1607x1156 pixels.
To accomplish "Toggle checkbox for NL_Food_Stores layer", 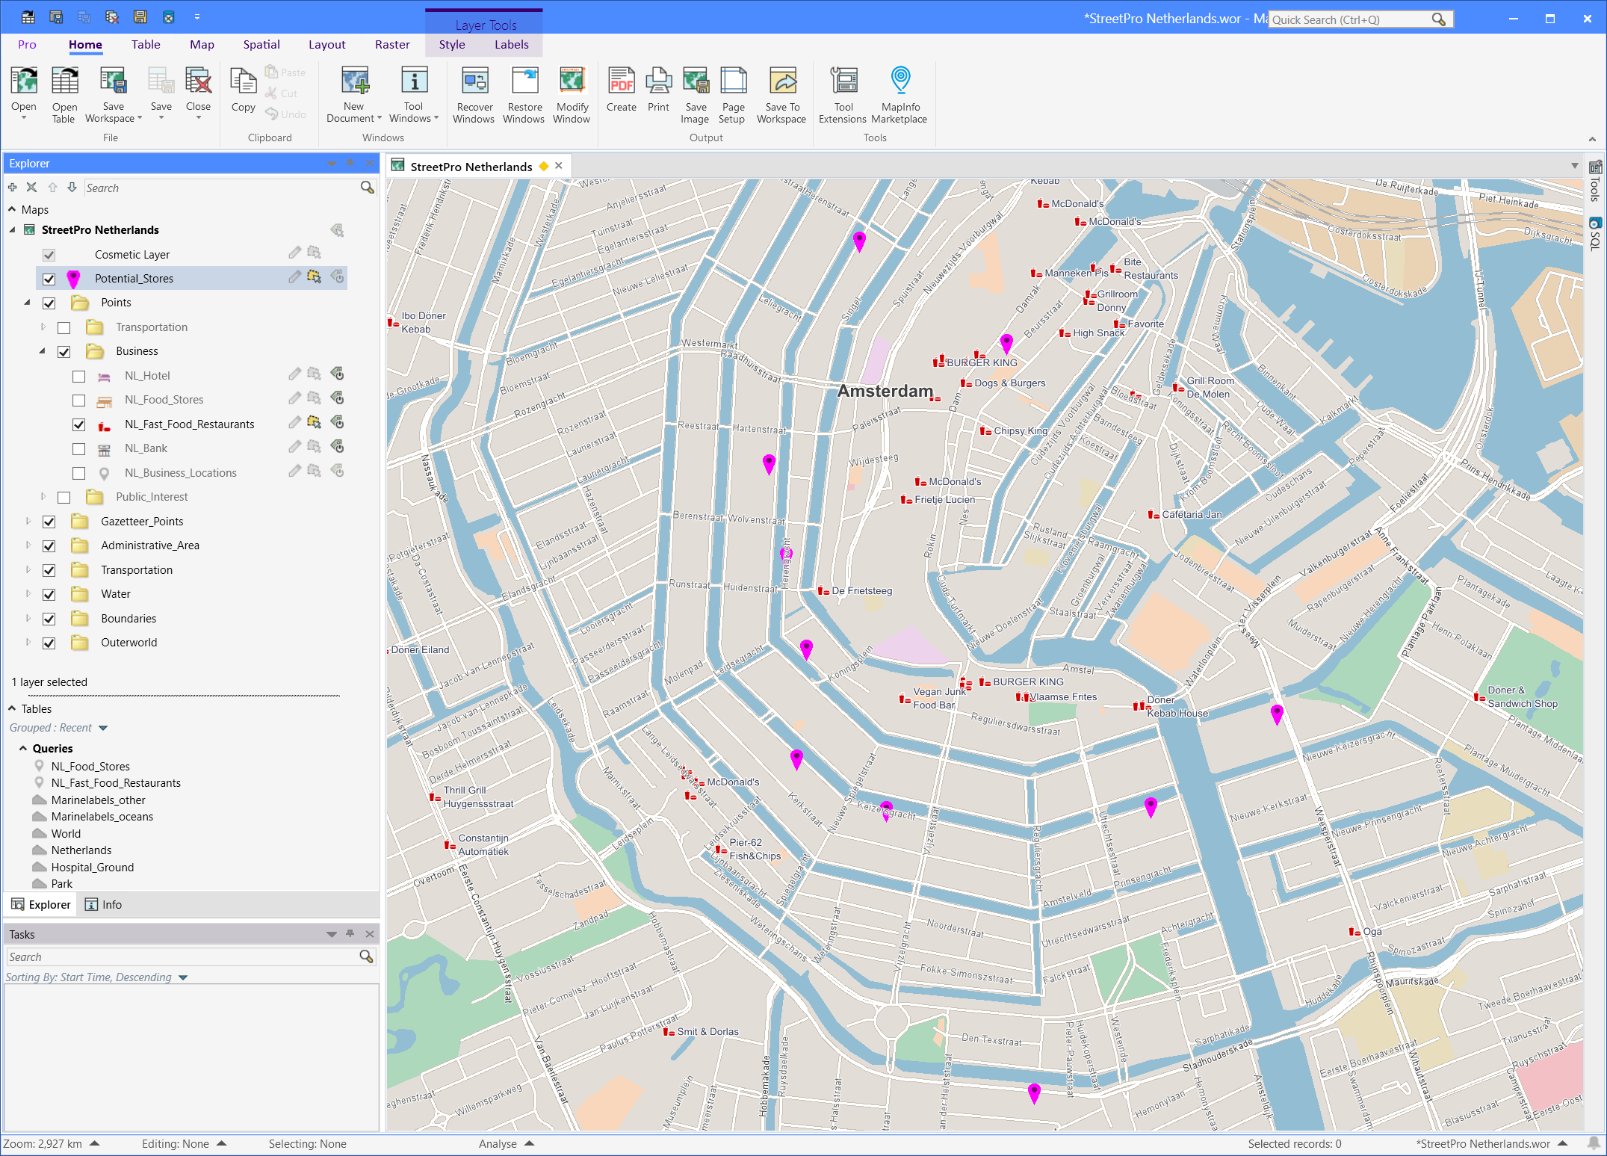I will tap(78, 400).
